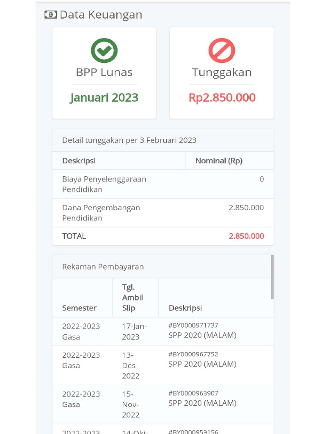Click the money icon beside Data Keuangan

click(x=50, y=15)
